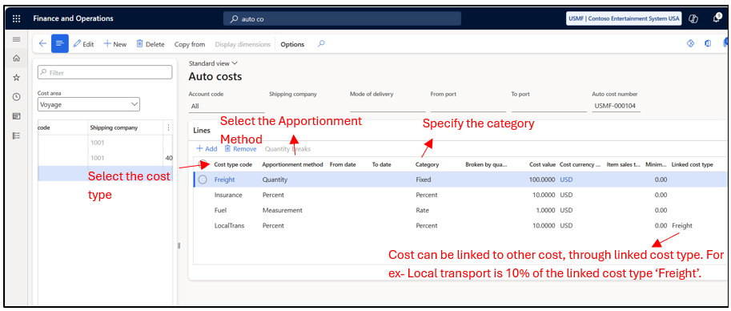
Task: Open the USD currency link in Freight row
Action: (566, 180)
